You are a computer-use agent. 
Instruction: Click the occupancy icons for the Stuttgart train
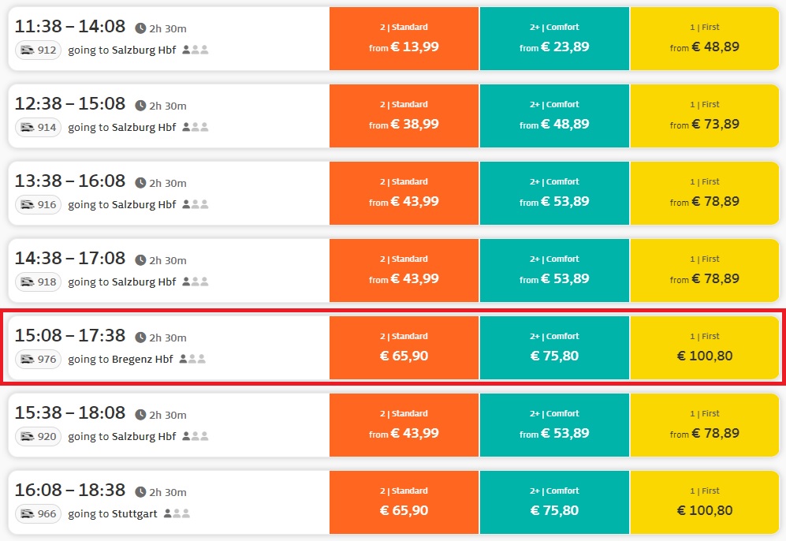coord(177,514)
